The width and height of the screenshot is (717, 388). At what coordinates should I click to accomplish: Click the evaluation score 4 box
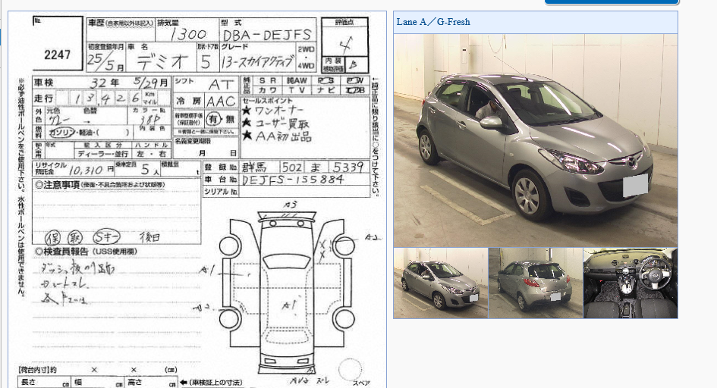(x=344, y=41)
